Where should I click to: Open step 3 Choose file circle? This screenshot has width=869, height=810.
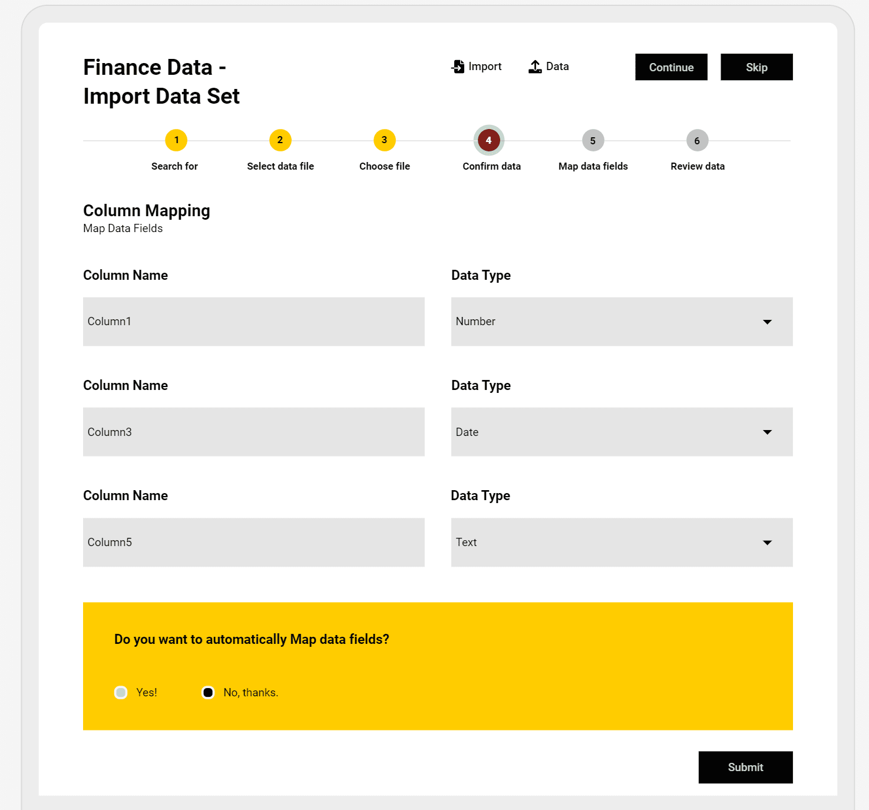tap(385, 140)
